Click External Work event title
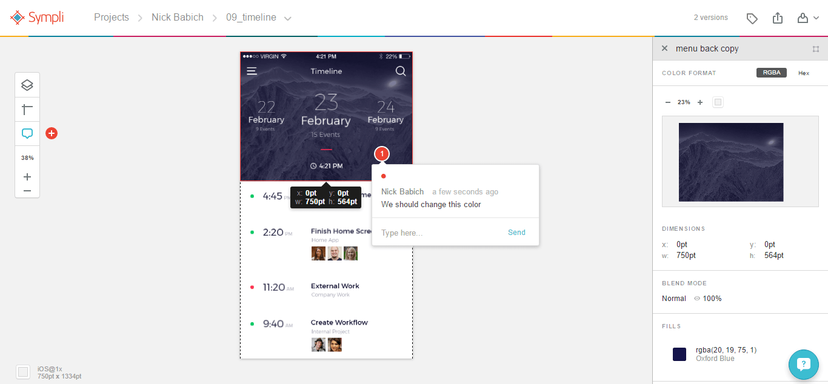The image size is (828, 384). (x=335, y=286)
